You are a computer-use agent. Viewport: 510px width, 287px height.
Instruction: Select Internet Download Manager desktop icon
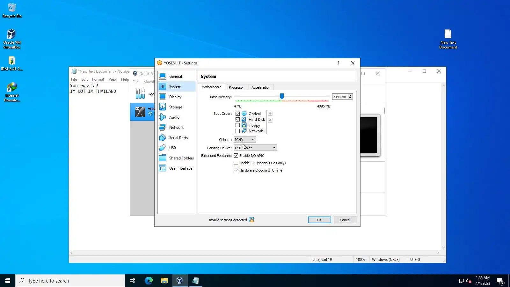tap(12, 92)
